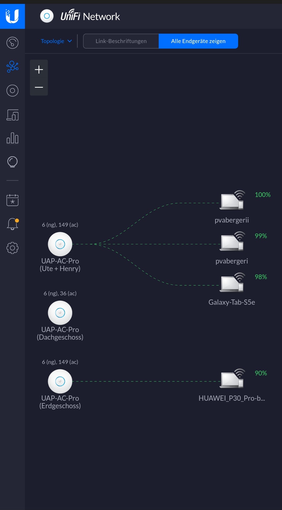Click the 90% signal value of HUAWEI_P30_Pro
This screenshot has height=510, width=282.
click(x=261, y=373)
